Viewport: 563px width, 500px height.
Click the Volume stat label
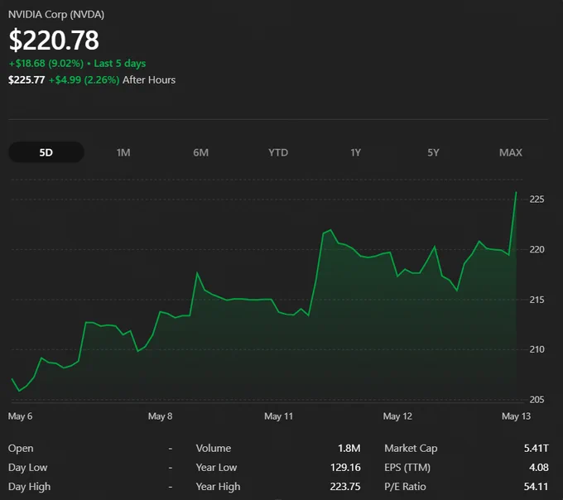click(x=214, y=449)
